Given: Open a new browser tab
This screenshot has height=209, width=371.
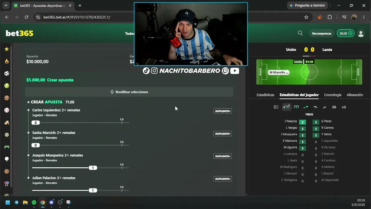Looking at the screenshot, I should point(80,6).
